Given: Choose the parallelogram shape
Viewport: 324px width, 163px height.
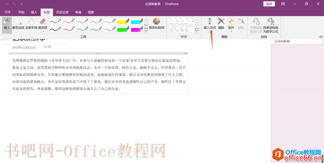Looking at the screenshot, I should tap(187, 25).
